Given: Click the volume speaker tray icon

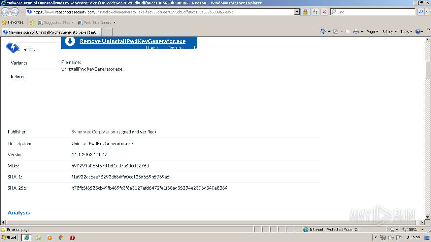Looking at the screenshot, I should point(391,238).
